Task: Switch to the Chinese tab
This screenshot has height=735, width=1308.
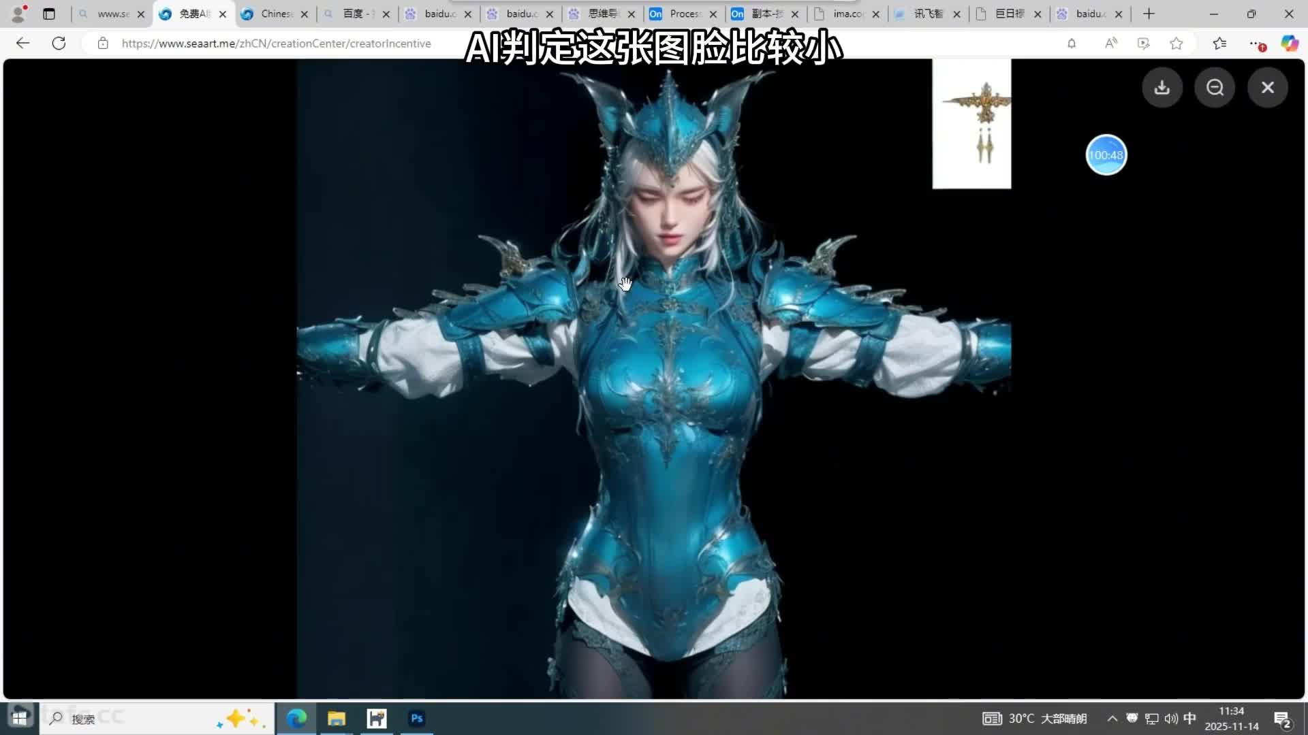Action: click(x=269, y=14)
